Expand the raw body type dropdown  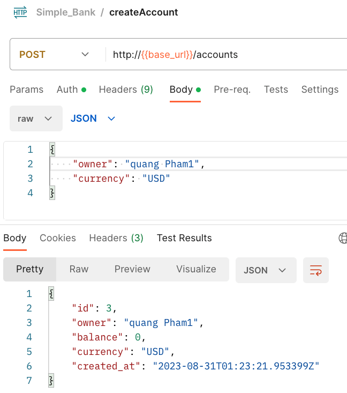(x=34, y=118)
